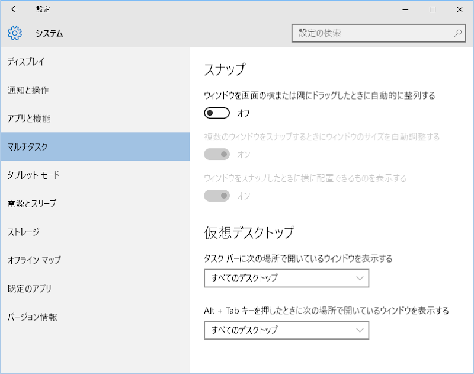
Task: Select マルチタスク in the sidebar
Action: [x=28, y=147]
